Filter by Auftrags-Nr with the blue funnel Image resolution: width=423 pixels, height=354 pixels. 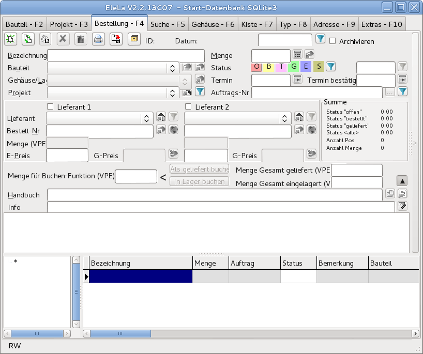(x=402, y=91)
